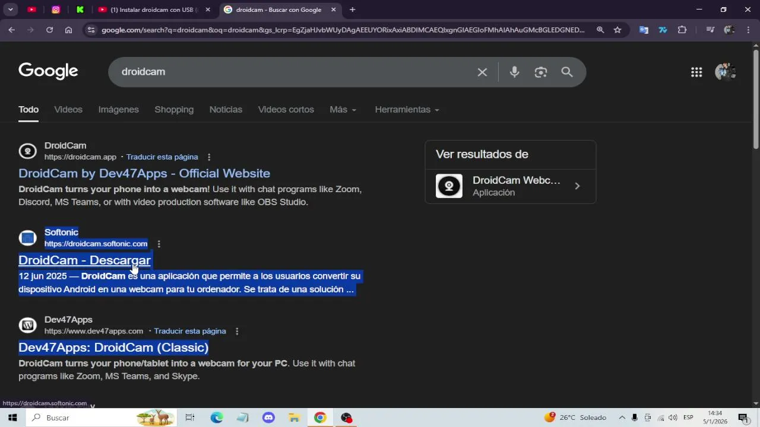Close the Instalar droidcam con USB tab
The image size is (760, 427).
208,9
